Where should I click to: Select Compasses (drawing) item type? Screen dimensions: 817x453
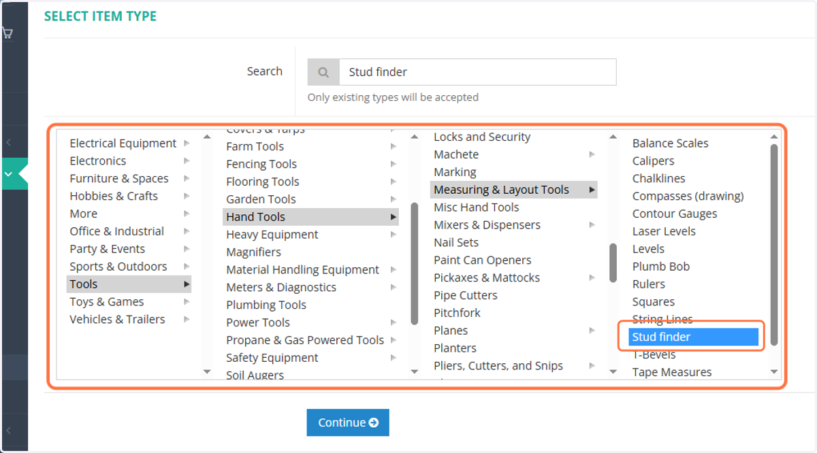click(688, 197)
